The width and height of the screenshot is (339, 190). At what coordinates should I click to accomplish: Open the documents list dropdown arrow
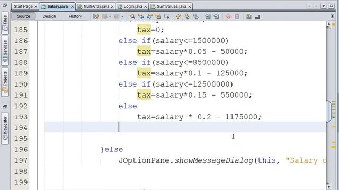tap(324, 6)
